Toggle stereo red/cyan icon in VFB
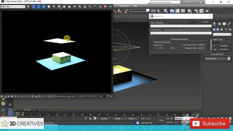233x131 pixels. [50, 96]
